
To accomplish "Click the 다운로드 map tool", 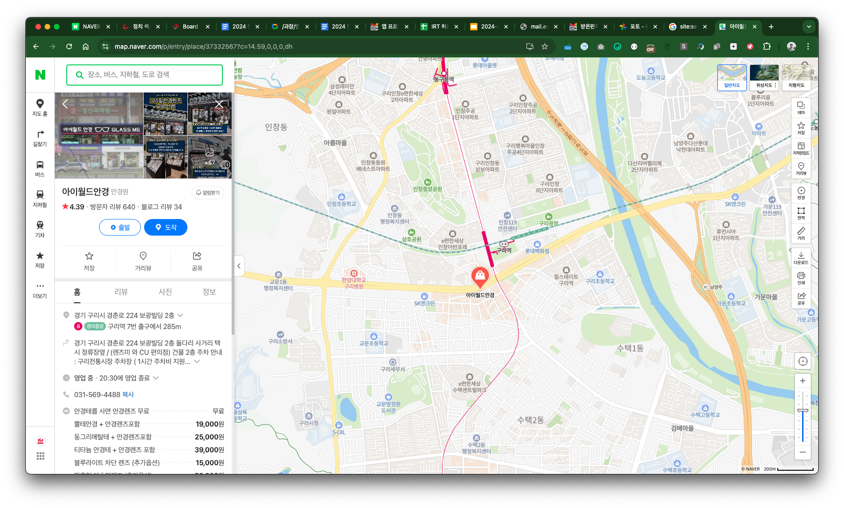I will pyautogui.click(x=801, y=258).
